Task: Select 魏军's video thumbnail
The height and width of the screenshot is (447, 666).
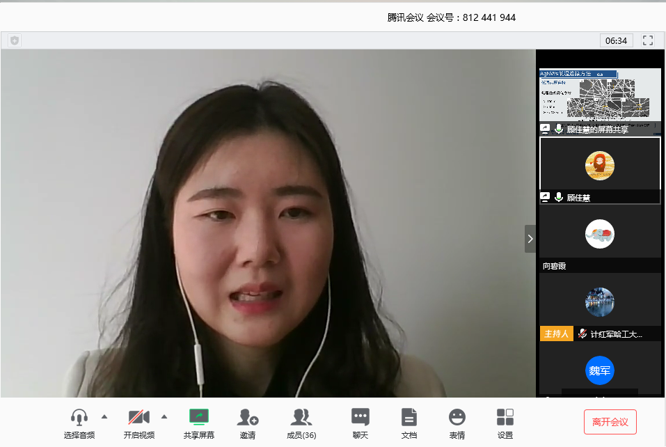Action: (x=599, y=370)
